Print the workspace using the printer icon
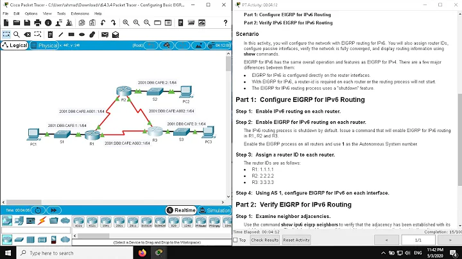Image resolution: width=462 pixels, height=259 pixels. (x=38, y=22)
